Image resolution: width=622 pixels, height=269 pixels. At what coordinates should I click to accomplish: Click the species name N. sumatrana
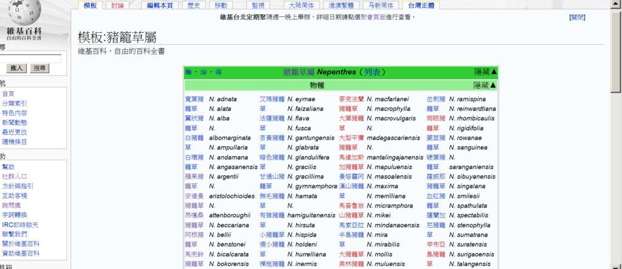468,235
